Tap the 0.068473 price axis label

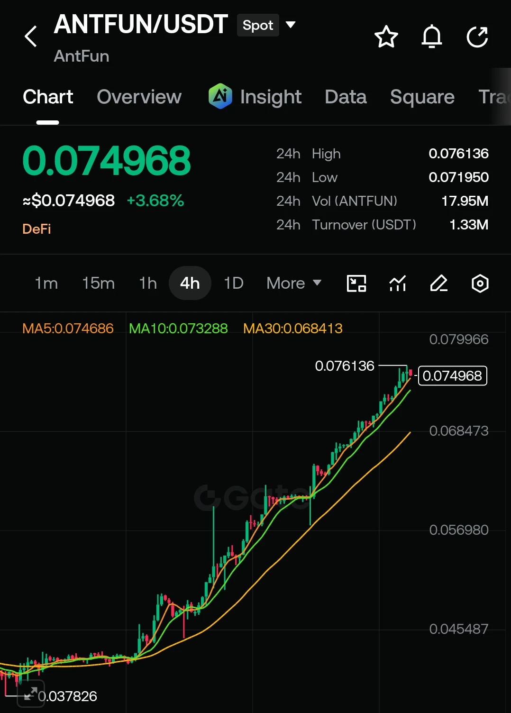(x=458, y=431)
